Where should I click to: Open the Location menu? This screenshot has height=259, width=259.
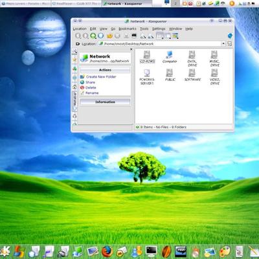80,28
